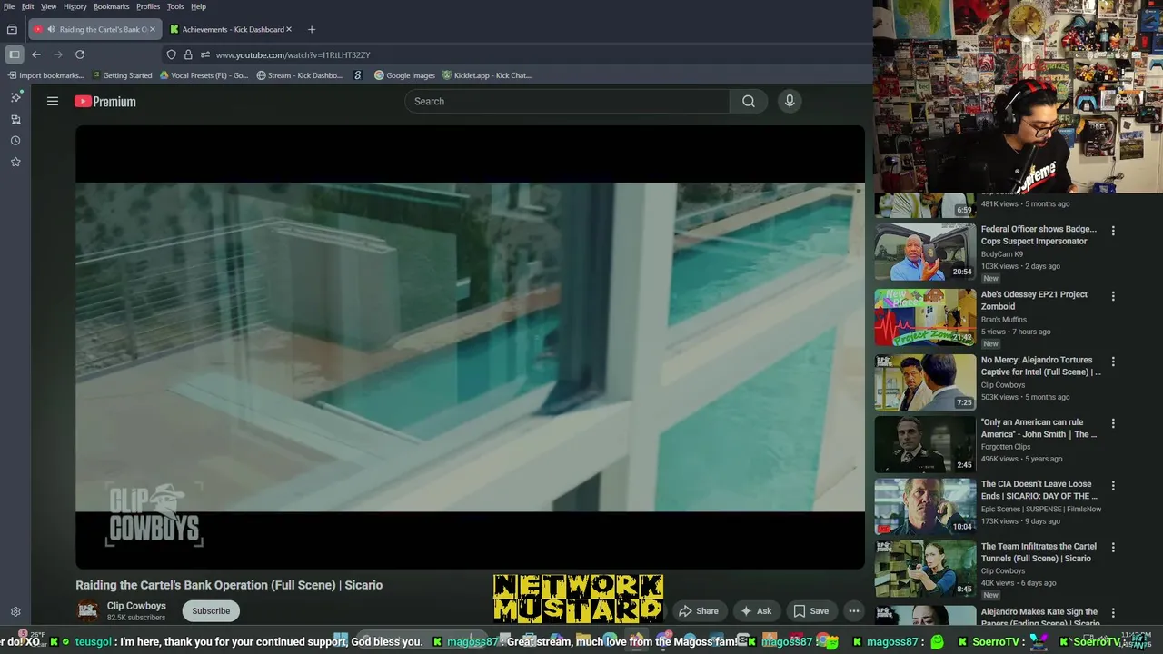
Task: Open the Edit menu
Action: click(x=28, y=6)
